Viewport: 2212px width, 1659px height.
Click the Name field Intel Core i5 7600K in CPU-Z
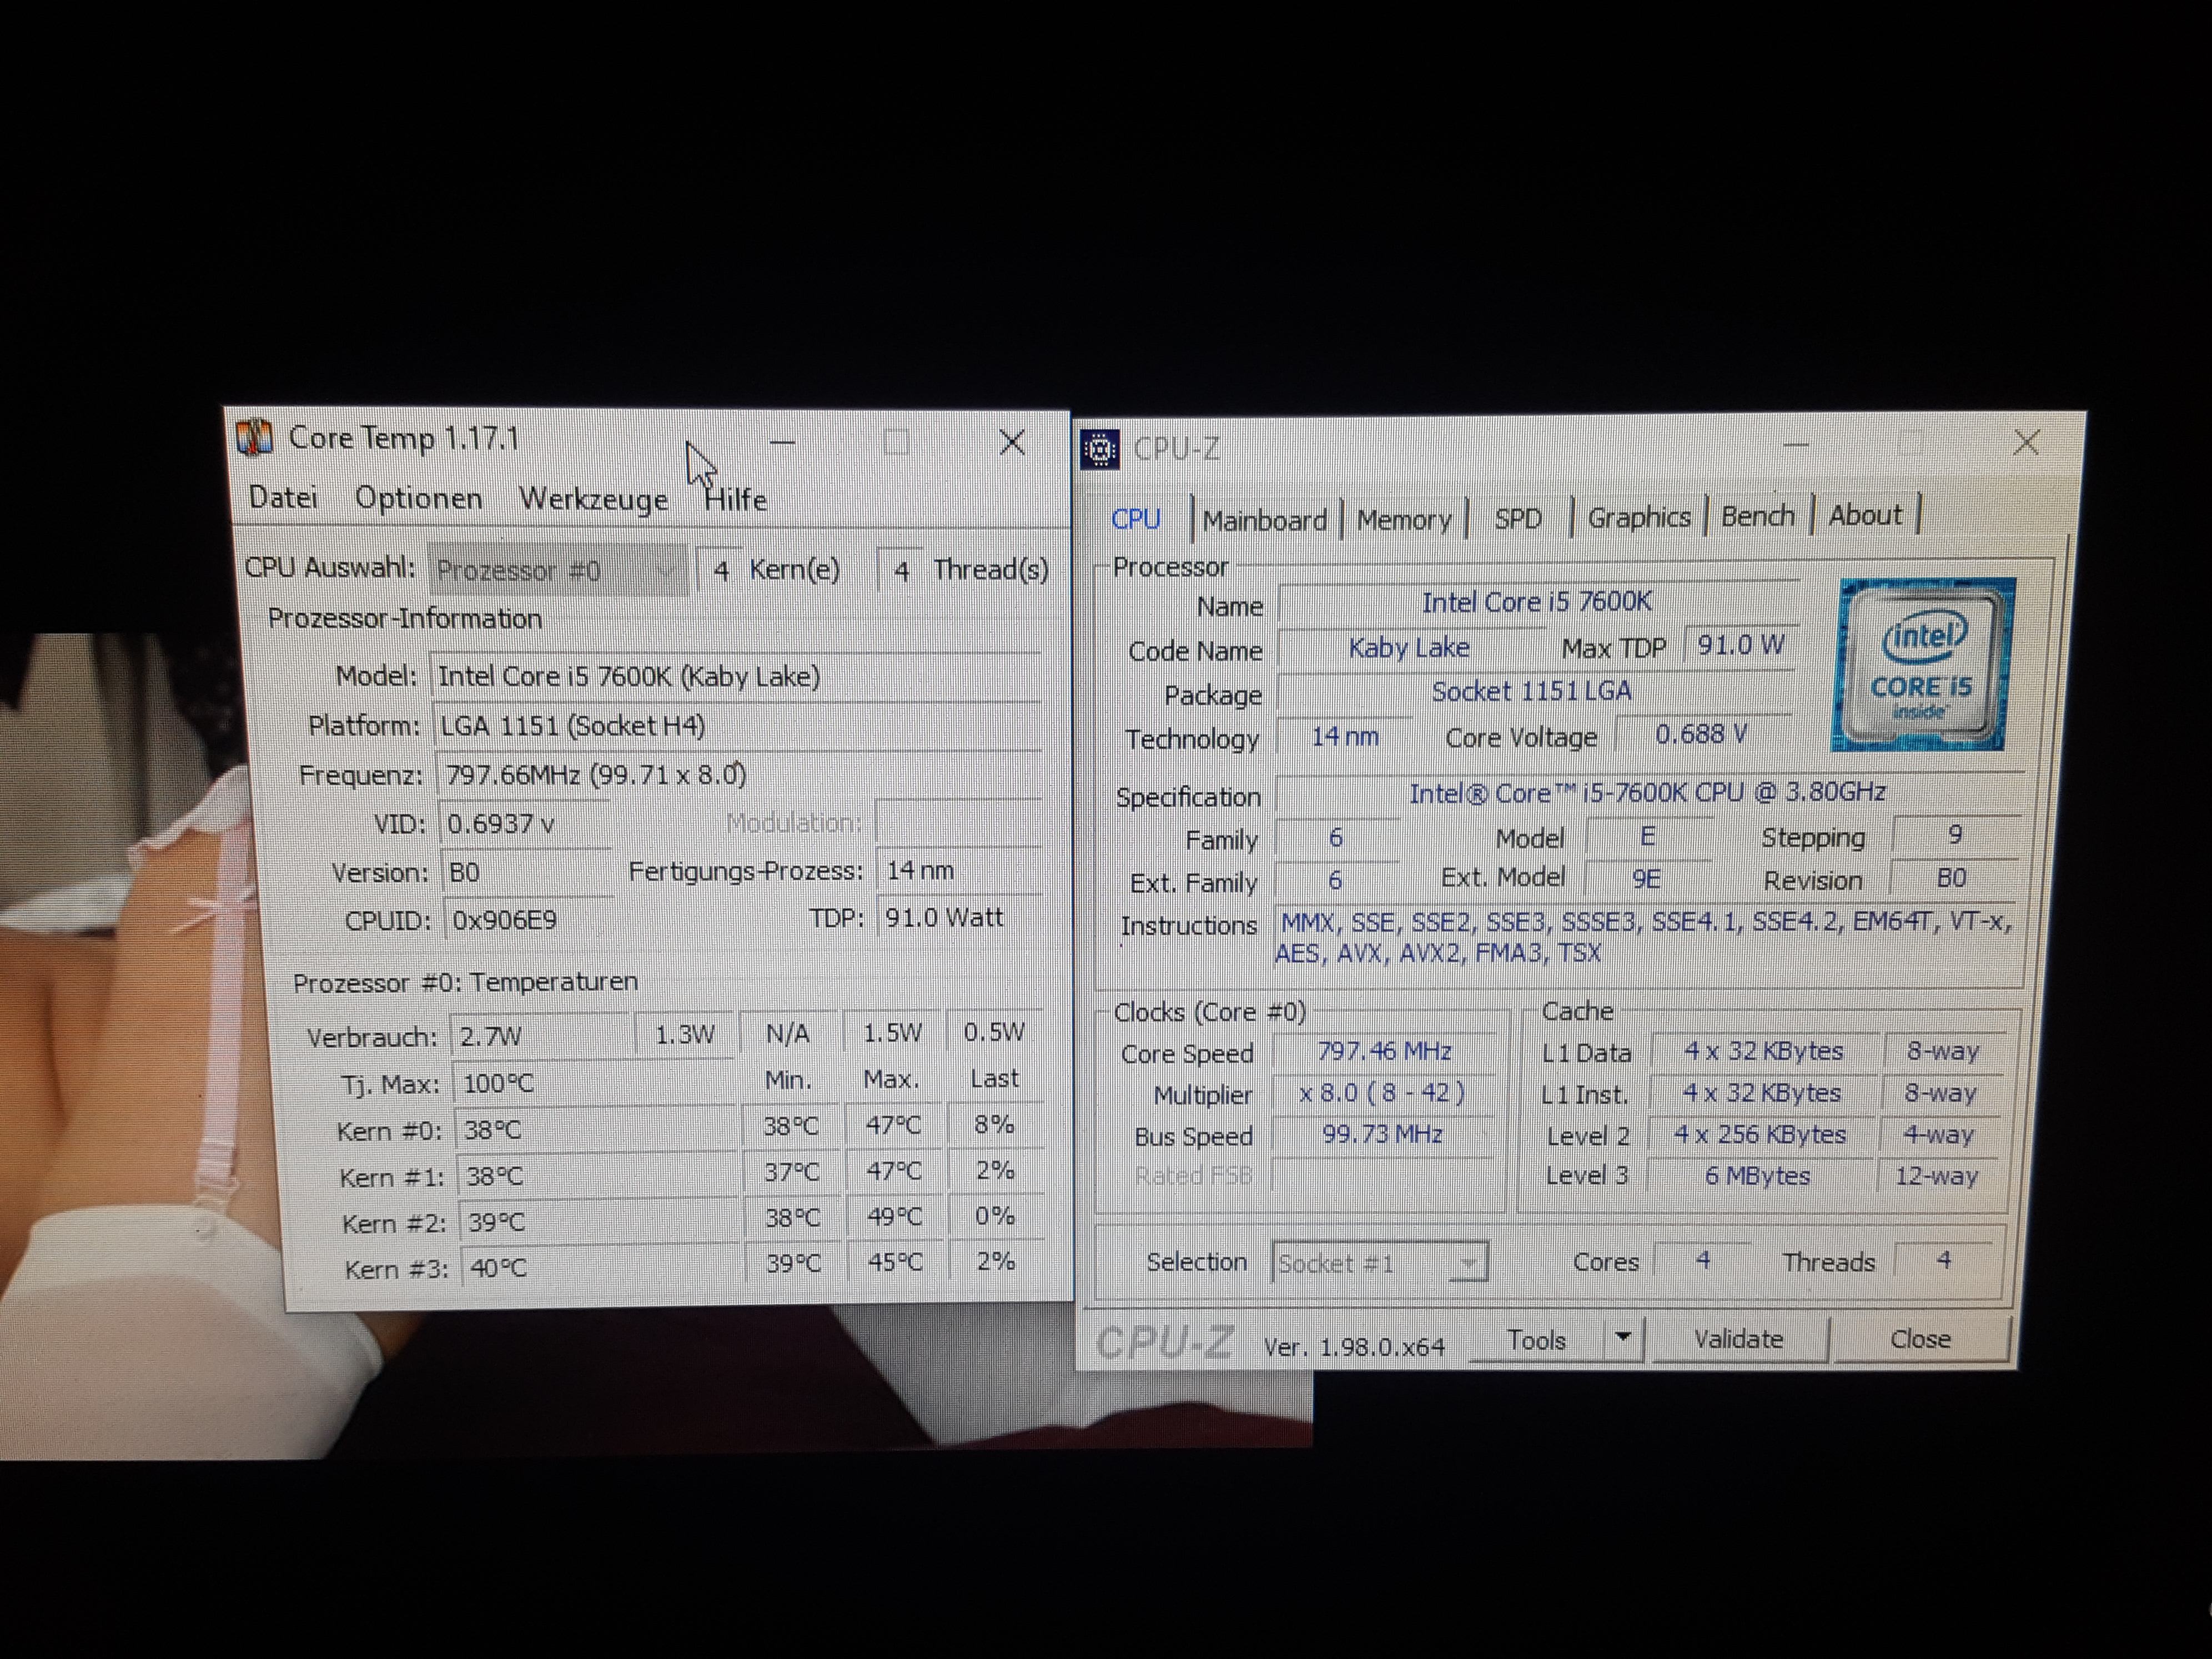pyautogui.click(x=1537, y=602)
